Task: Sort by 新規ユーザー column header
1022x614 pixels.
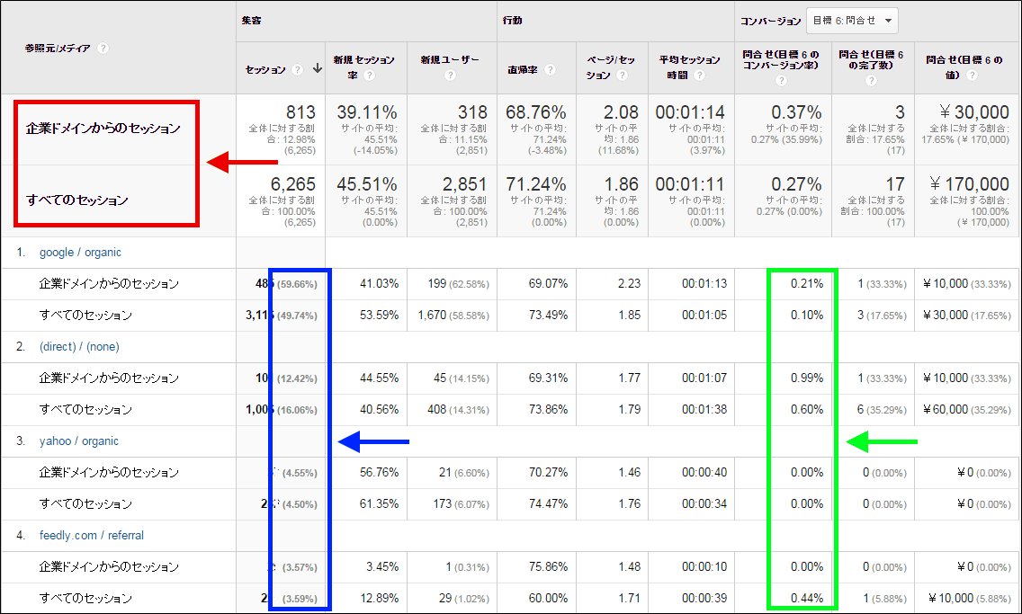Action: coord(449,60)
